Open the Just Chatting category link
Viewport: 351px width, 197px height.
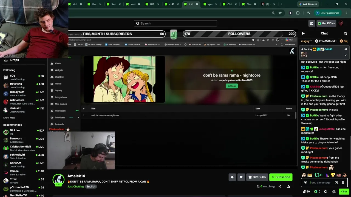pos(75,187)
